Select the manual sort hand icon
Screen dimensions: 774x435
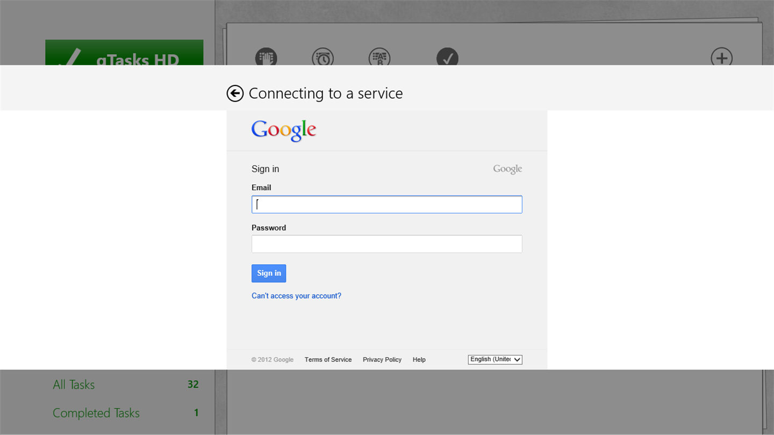(x=266, y=57)
